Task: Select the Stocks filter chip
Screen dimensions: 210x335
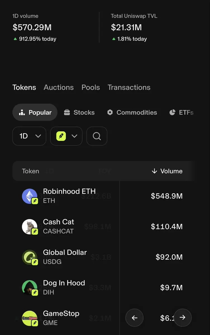Action: 79,112
